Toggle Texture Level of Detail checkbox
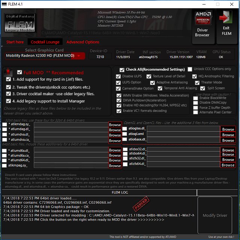Viewport: 240px width, 240px height. pos(148,76)
